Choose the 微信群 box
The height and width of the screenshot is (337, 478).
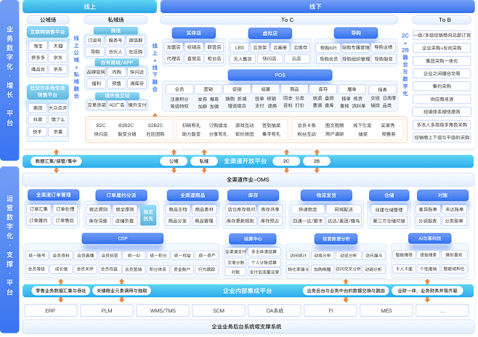tap(136, 40)
